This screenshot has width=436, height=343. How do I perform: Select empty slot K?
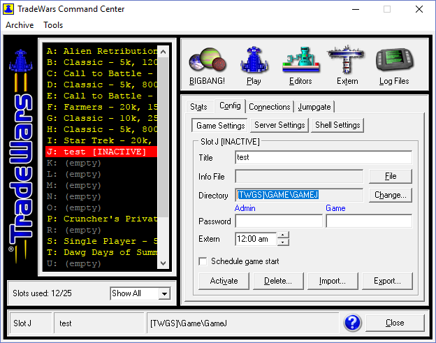(x=101, y=163)
